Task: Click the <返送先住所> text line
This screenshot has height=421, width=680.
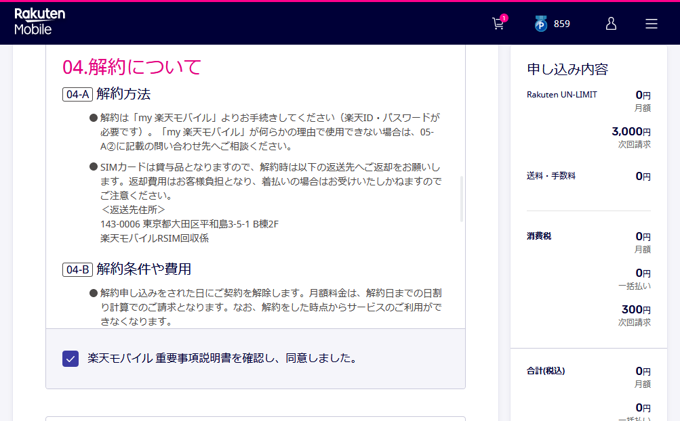Action: 133,210
